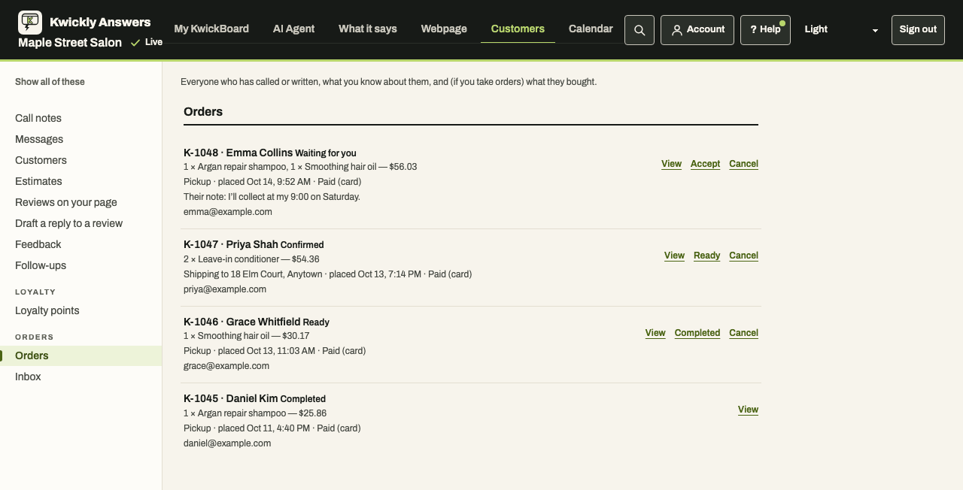Viewport: 963px width, 490px height.
Task: Open the What it says tab
Action: (368, 29)
